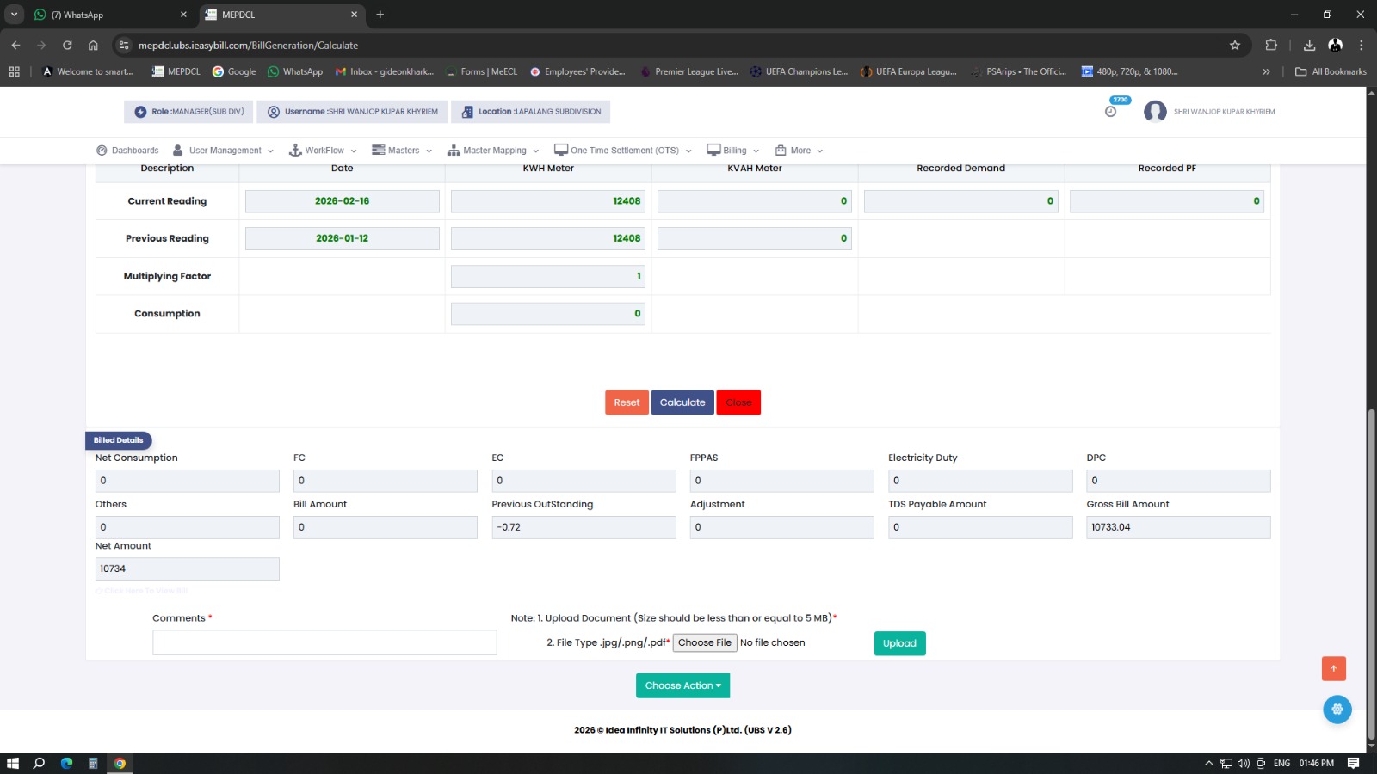This screenshot has height=774, width=1377.
Task: Click the orange Reset button
Action: pyautogui.click(x=627, y=402)
